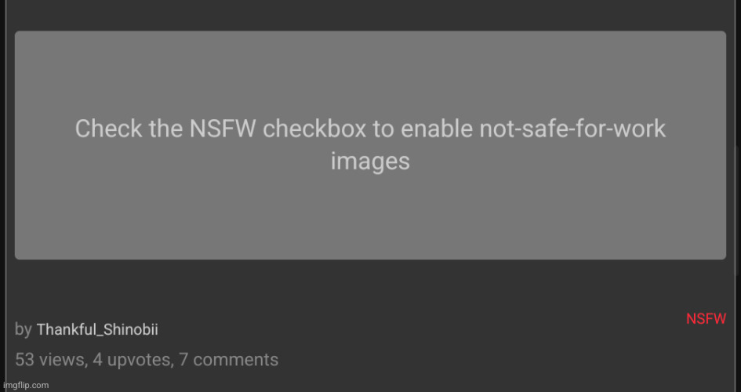Open Thankful_Shinobii's user profile link
This screenshot has width=741, height=392.
tap(97, 329)
